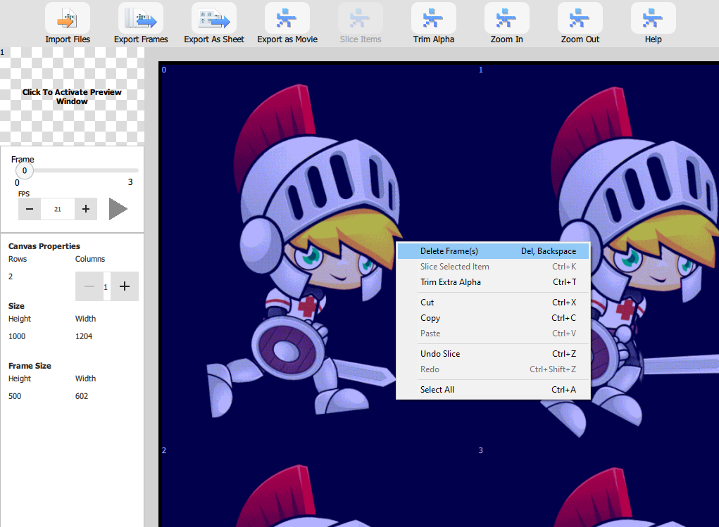Click the Frame Size Height value 500
719x527 pixels.
coord(15,396)
